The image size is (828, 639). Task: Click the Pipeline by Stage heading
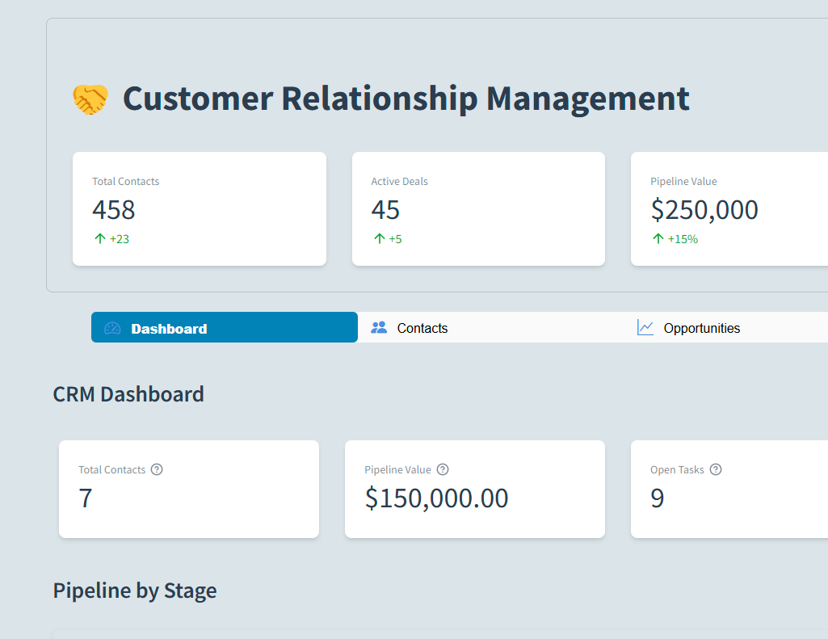point(135,591)
